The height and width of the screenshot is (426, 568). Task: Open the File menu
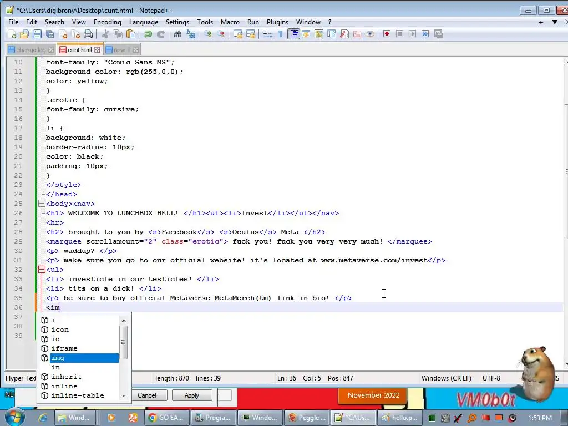(x=13, y=22)
